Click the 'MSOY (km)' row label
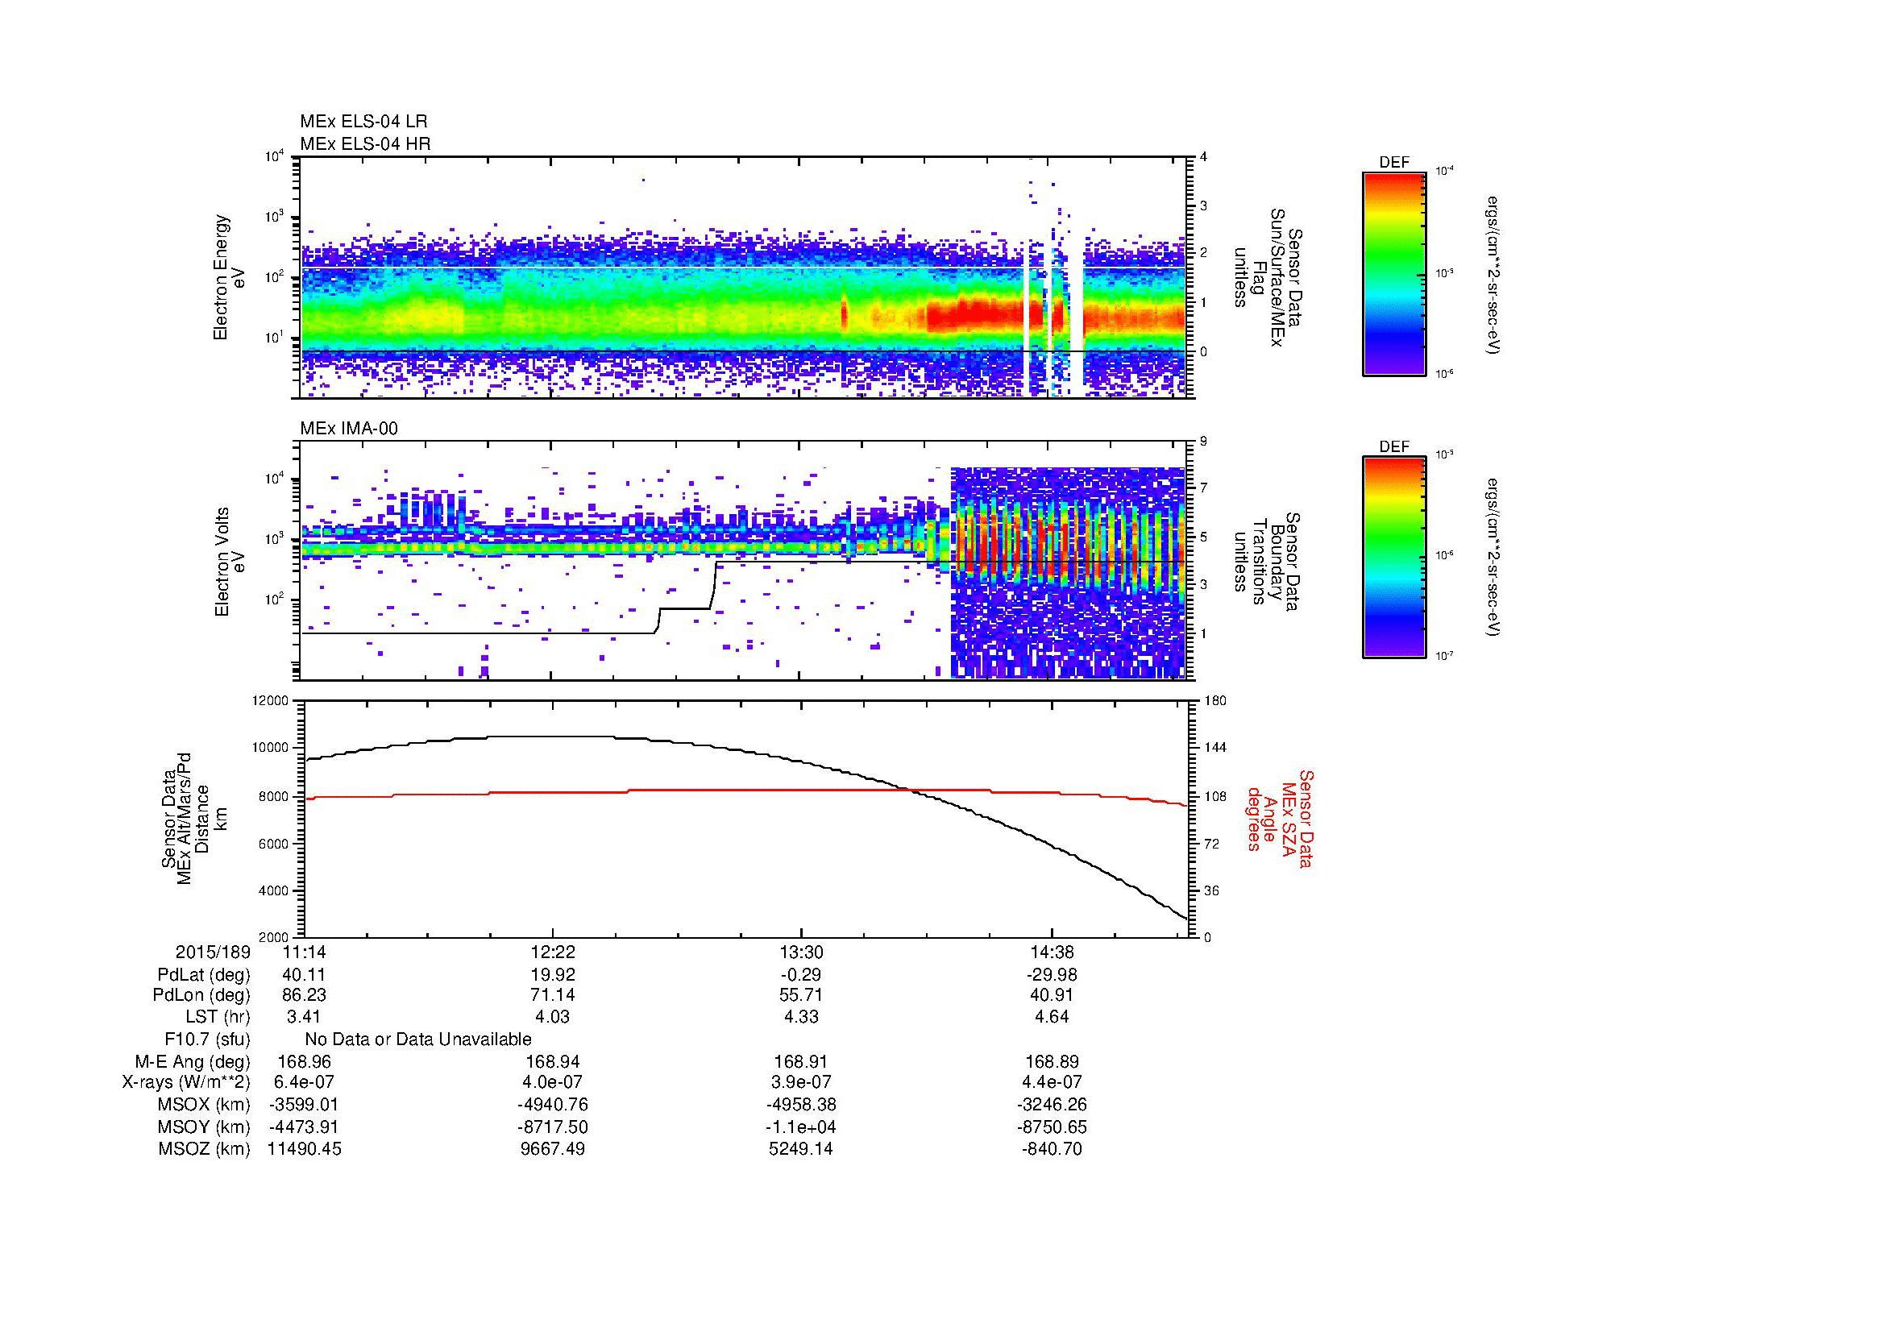The height and width of the screenshot is (1332, 1885). (205, 1127)
